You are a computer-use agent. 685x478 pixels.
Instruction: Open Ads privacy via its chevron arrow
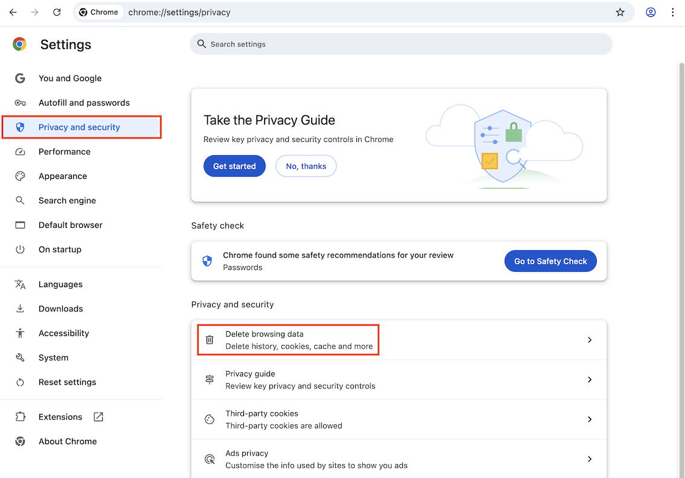pos(590,459)
